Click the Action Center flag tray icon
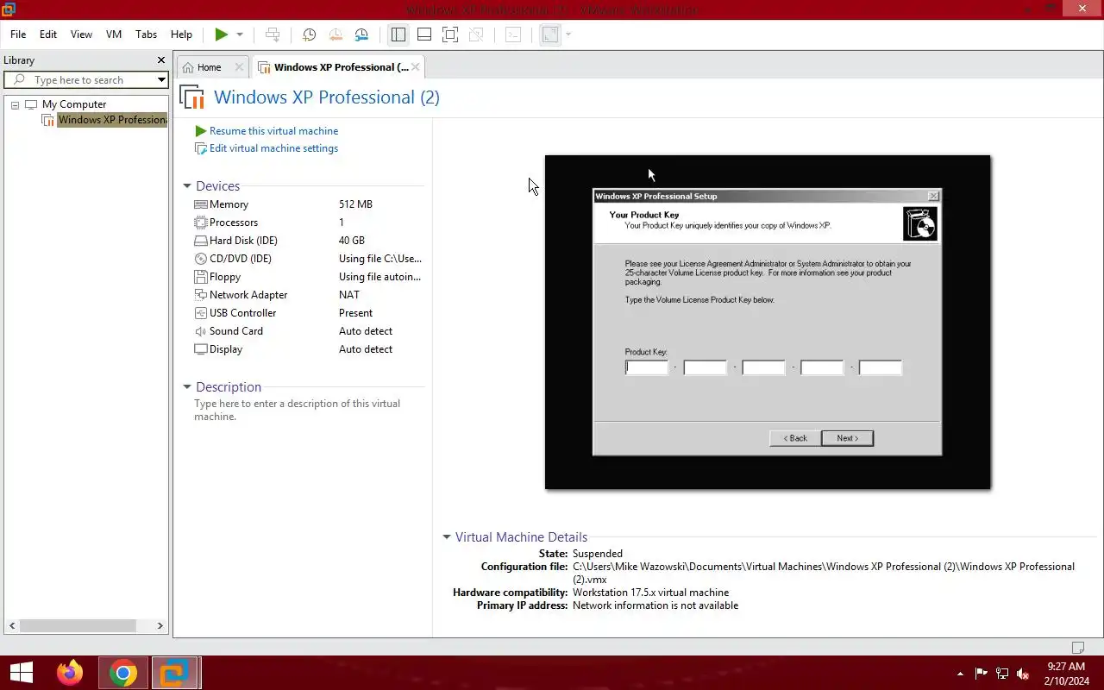Screen dimensions: 1104x690 click(982, 674)
